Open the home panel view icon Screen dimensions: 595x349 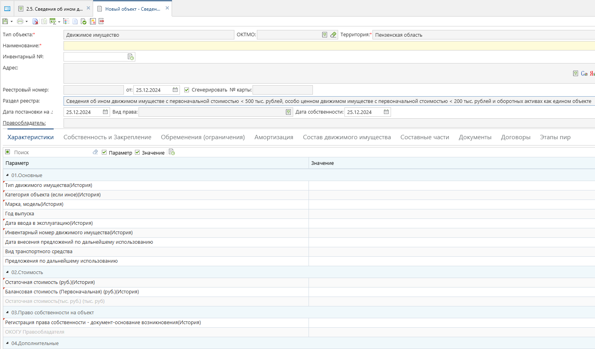[x=7, y=8]
